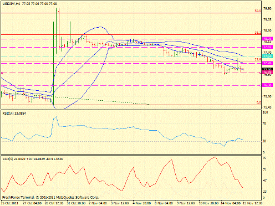The height and width of the screenshot is (206, 275).
Task: Click the ADX scale value 47
Action: (264, 181)
